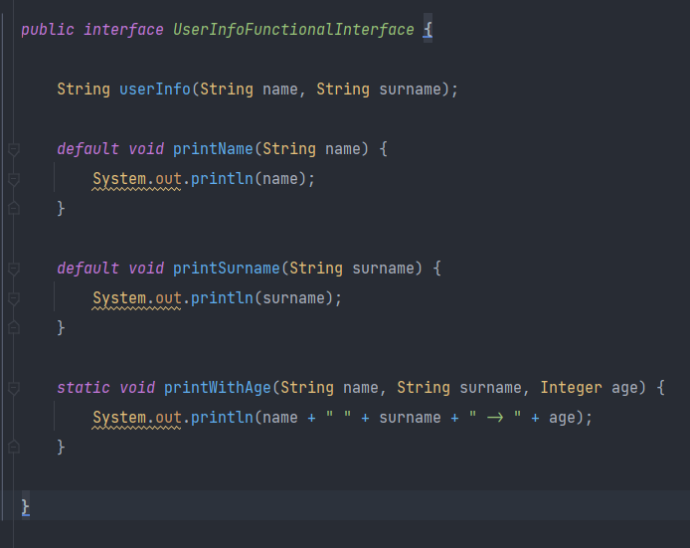Click the 'surname' parameter in the userInfo signature
The width and height of the screenshot is (690, 548).
411,90
